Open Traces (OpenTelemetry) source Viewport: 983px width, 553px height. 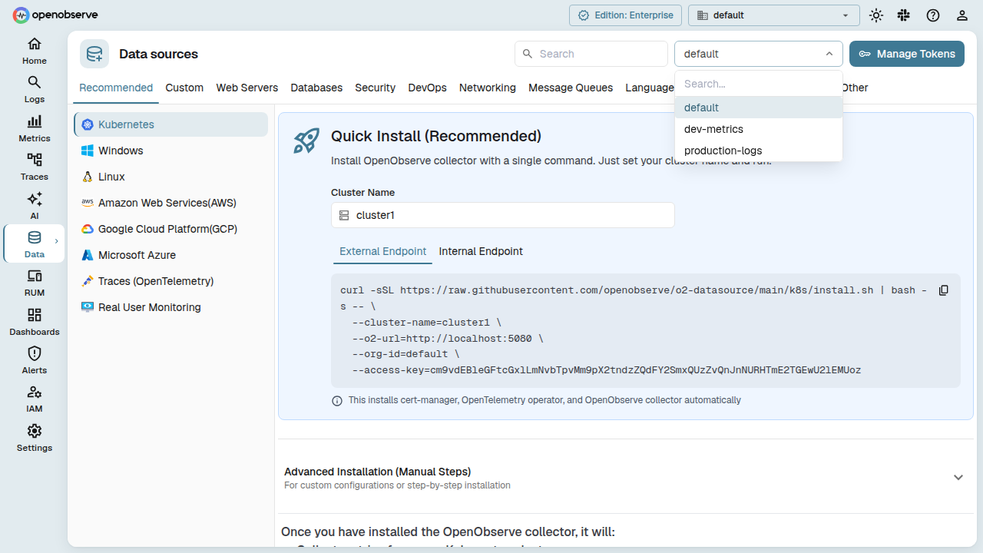[170, 281]
